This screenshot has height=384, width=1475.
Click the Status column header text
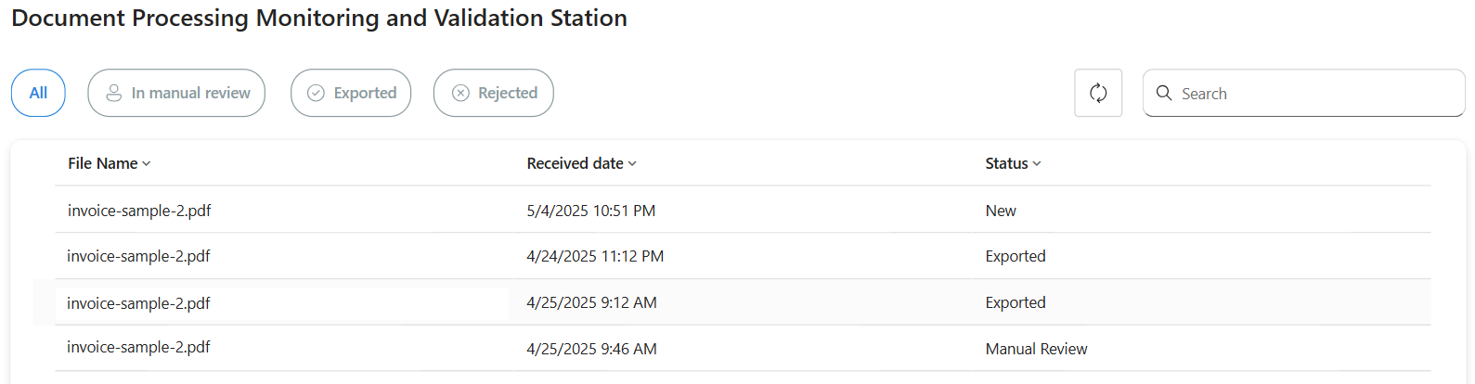click(1006, 163)
